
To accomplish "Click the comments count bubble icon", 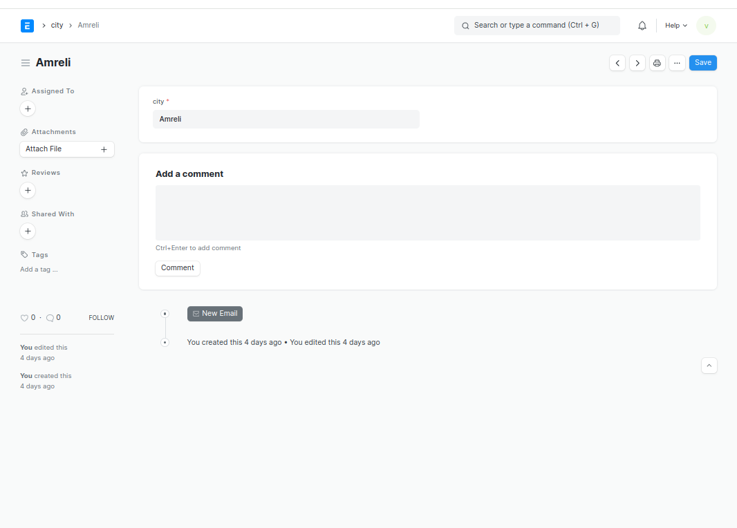I will (x=50, y=318).
